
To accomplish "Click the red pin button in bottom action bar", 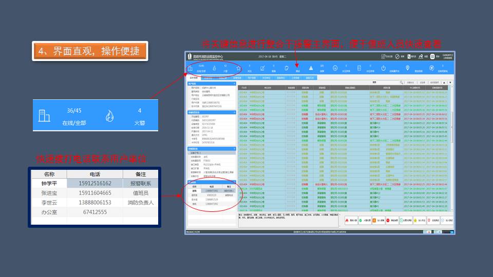I will point(433,221).
